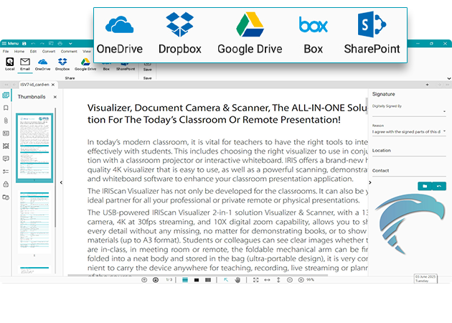
Task: Open the QR code sidebar icon
Action: point(6,146)
